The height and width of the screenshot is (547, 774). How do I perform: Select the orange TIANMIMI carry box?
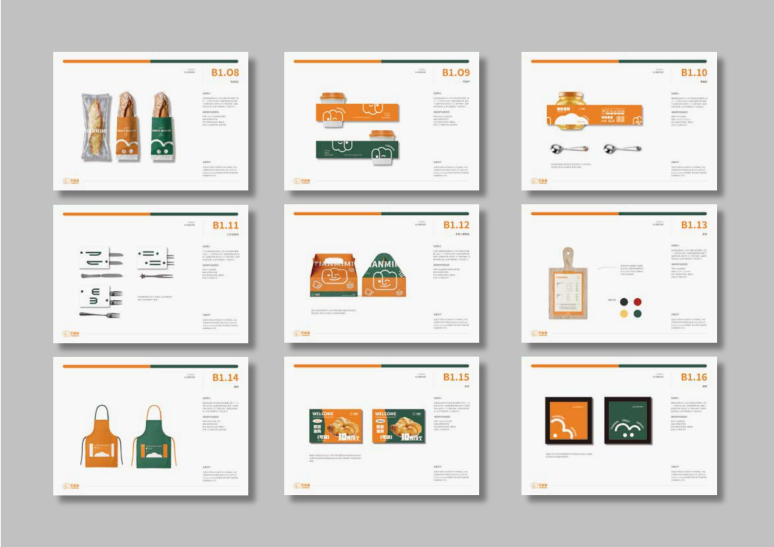(x=333, y=275)
